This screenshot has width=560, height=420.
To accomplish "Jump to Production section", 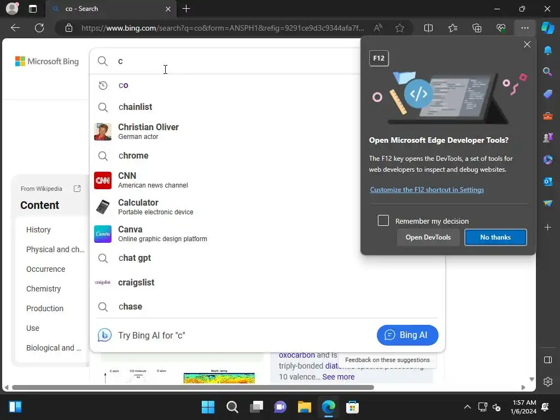I will 45,308.
